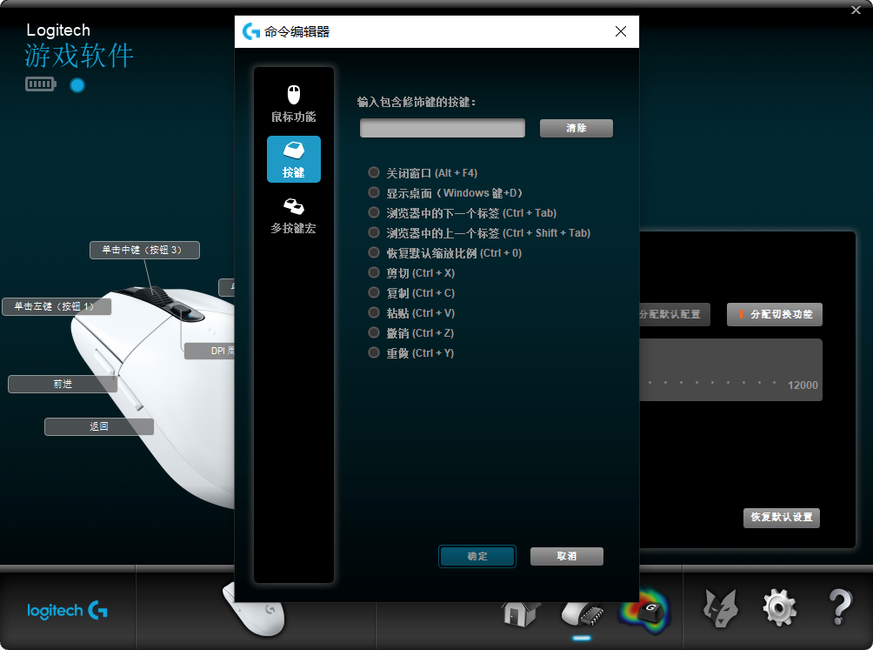The width and height of the screenshot is (873, 650).
Task: Close the main Logitech window
Action: click(856, 10)
